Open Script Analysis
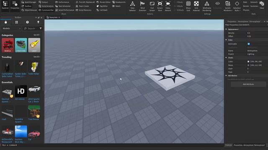This screenshot has height=150, width=268. coord(46,6)
